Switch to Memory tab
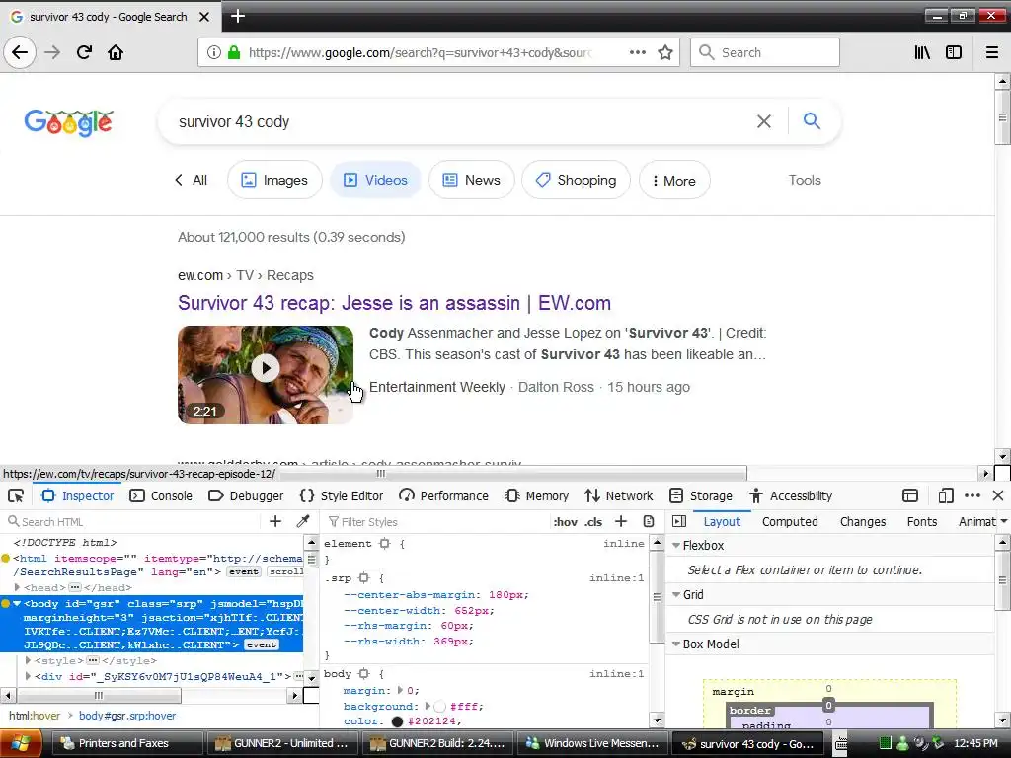 [x=537, y=495]
